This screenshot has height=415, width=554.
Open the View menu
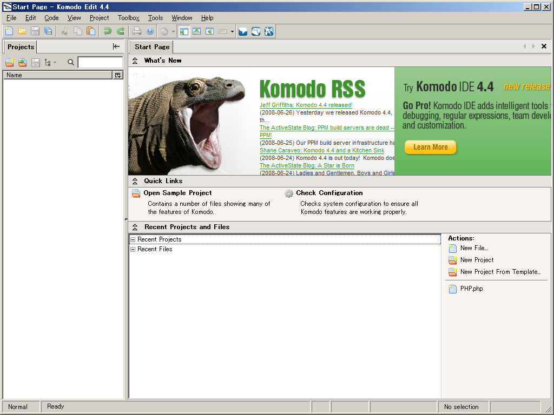(x=74, y=18)
